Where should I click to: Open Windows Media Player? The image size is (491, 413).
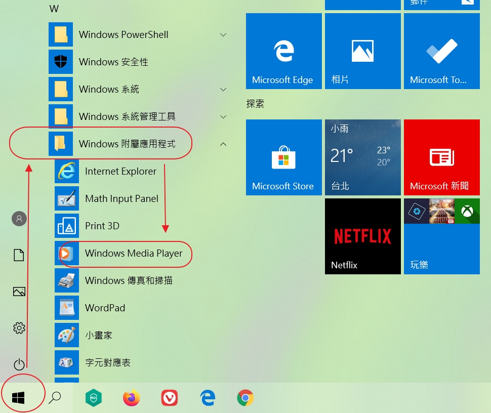[x=134, y=253]
